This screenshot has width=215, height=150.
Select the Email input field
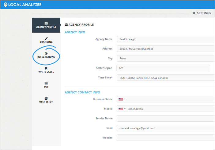165,128
